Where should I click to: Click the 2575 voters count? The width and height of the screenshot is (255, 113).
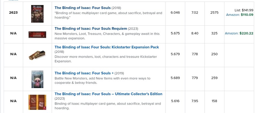click(x=214, y=13)
